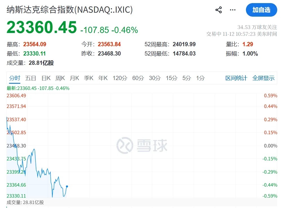Click 全屏显示 to view fullscreen
Viewport: 284px width, 208px height.
click(x=263, y=78)
